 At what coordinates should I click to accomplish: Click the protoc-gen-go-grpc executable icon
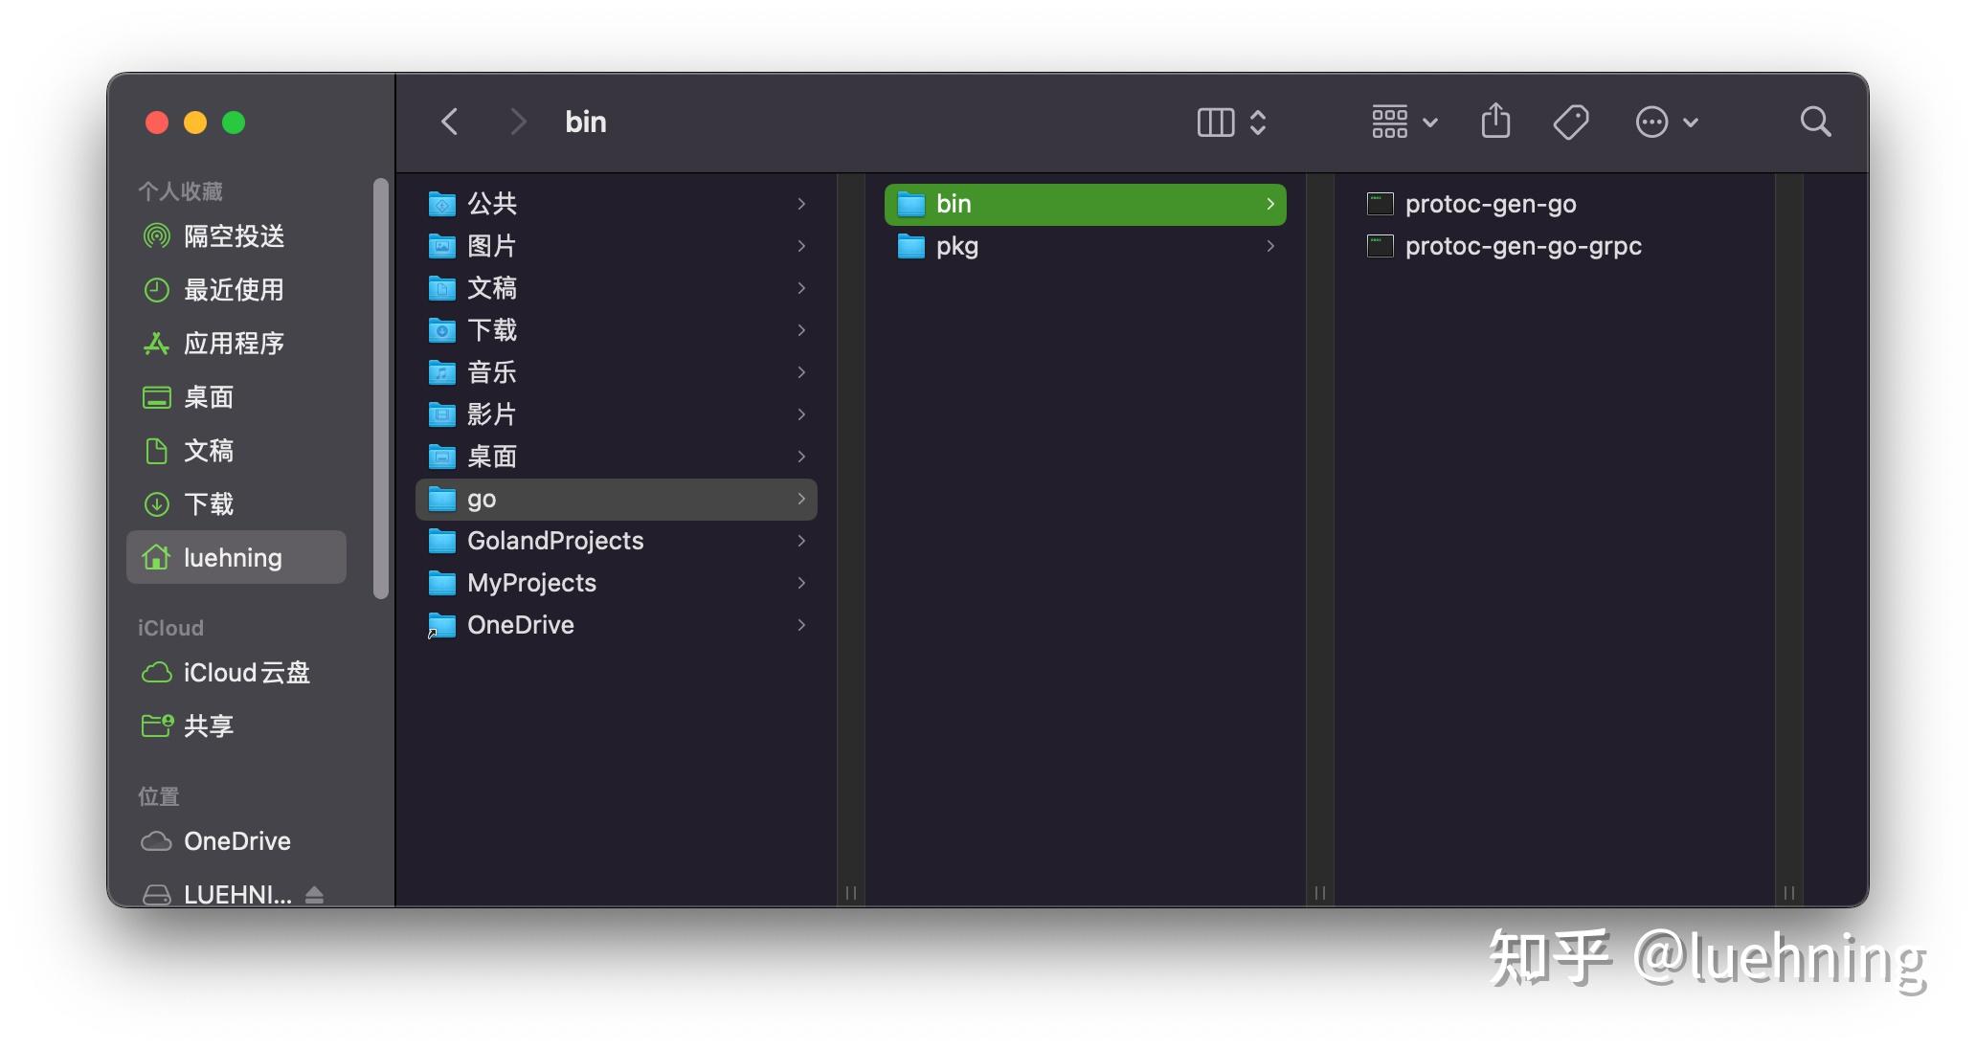click(1380, 246)
